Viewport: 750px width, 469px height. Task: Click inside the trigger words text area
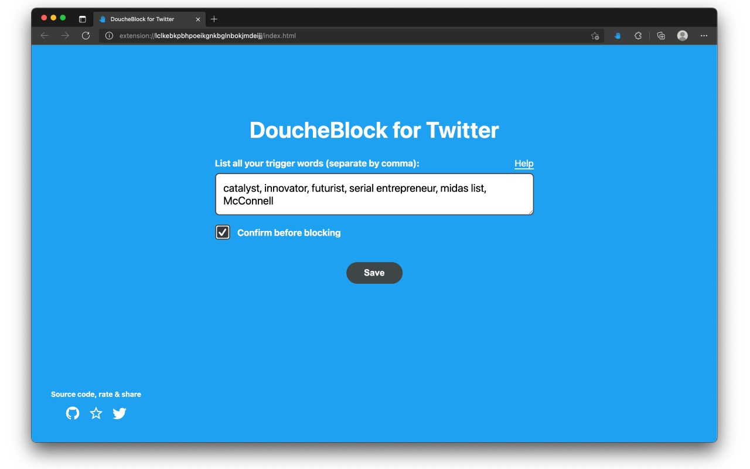pos(374,194)
